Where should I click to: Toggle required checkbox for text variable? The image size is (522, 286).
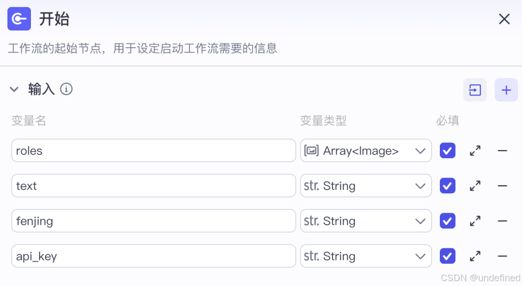pyautogui.click(x=448, y=186)
